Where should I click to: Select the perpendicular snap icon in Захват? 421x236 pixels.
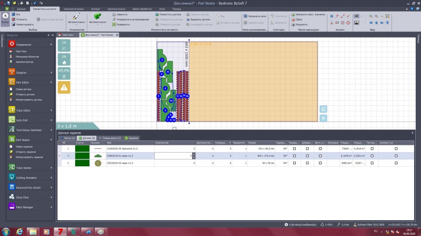pyautogui.click(x=332, y=23)
